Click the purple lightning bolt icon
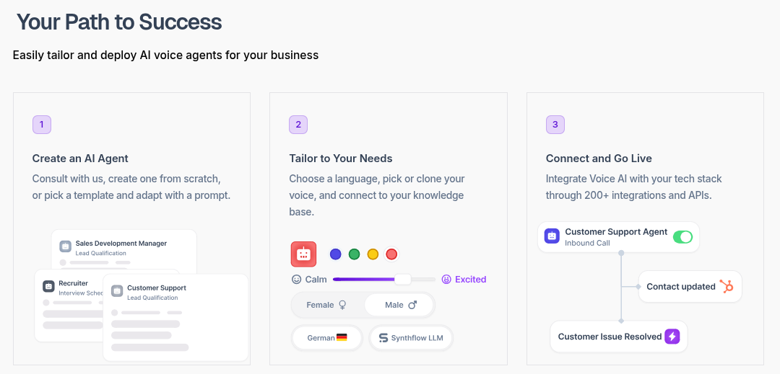 (x=672, y=337)
